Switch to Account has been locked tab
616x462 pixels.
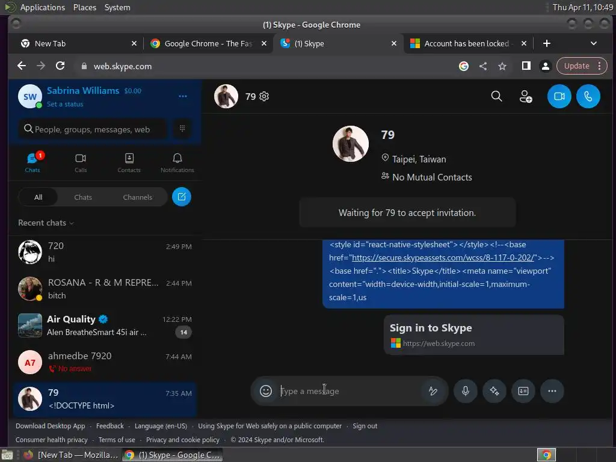point(467,43)
